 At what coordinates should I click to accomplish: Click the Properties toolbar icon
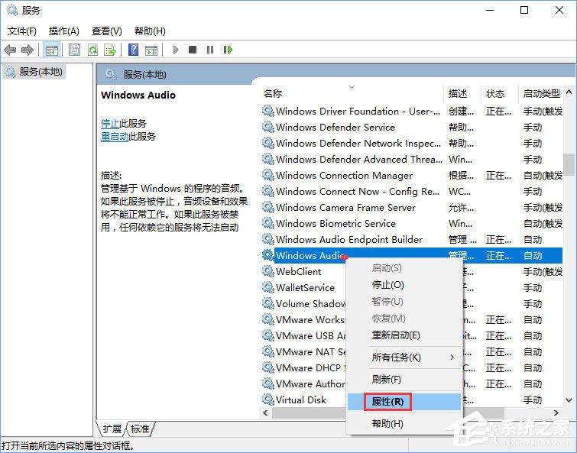pos(74,50)
